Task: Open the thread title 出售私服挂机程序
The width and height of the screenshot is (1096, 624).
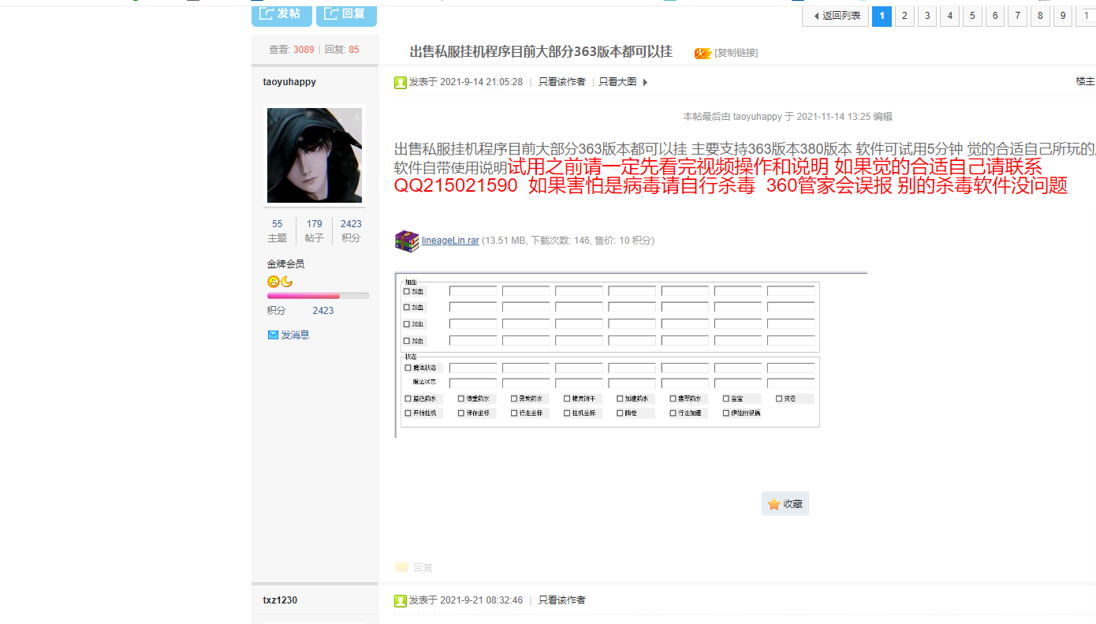Action: click(x=541, y=52)
